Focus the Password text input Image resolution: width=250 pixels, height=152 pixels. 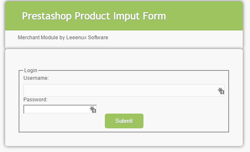[x=60, y=109]
